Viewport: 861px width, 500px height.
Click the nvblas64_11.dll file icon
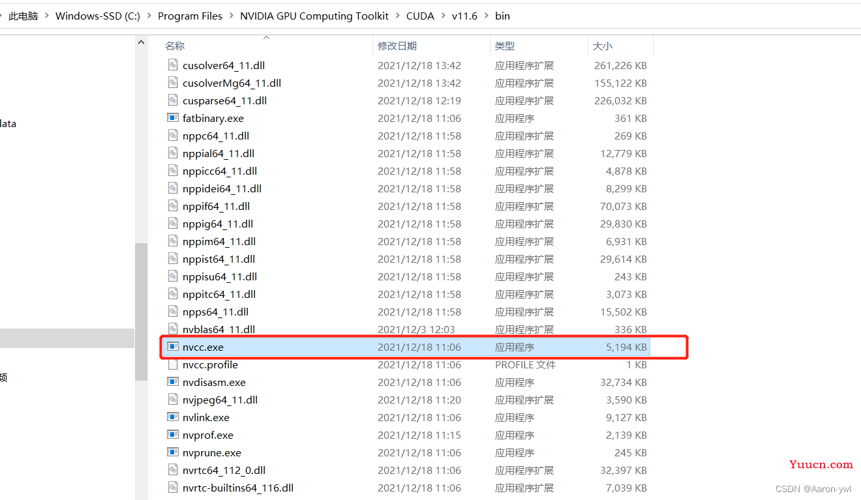(x=173, y=329)
